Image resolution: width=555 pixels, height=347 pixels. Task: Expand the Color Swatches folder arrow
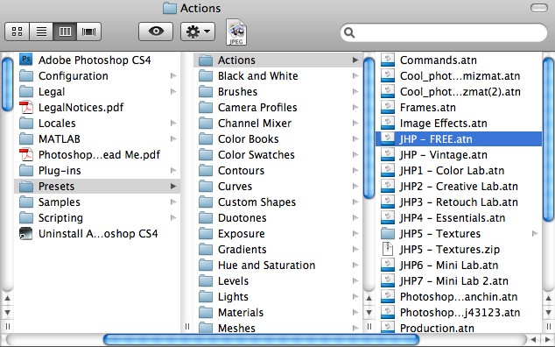[355, 154]
